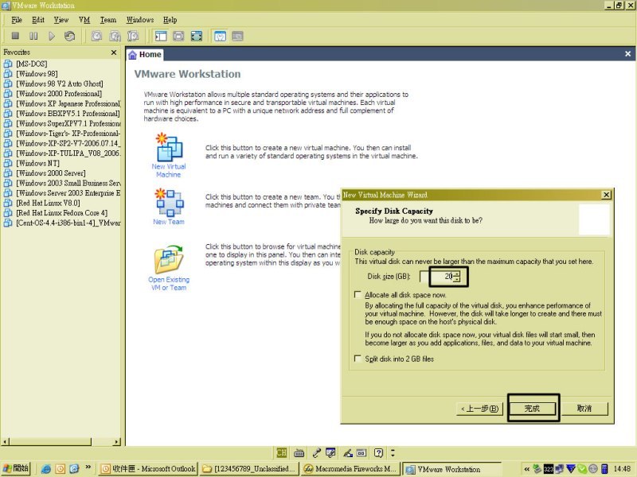Image resolution: width=637 pixels, height=477 pixels.
Task: Click the Open Existing VM folder icon
Action: pyautogui.click(x=169, y=259)
